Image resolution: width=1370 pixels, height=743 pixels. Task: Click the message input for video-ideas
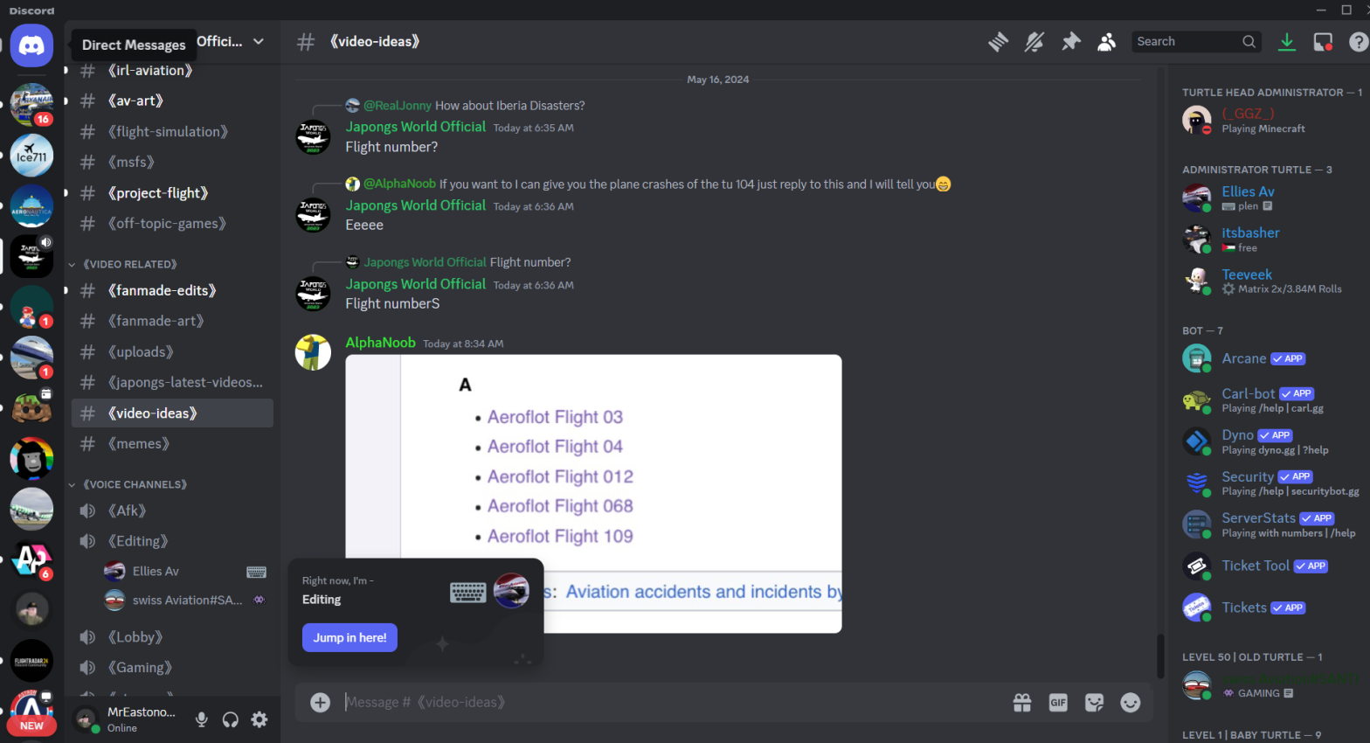click(673, 703)
